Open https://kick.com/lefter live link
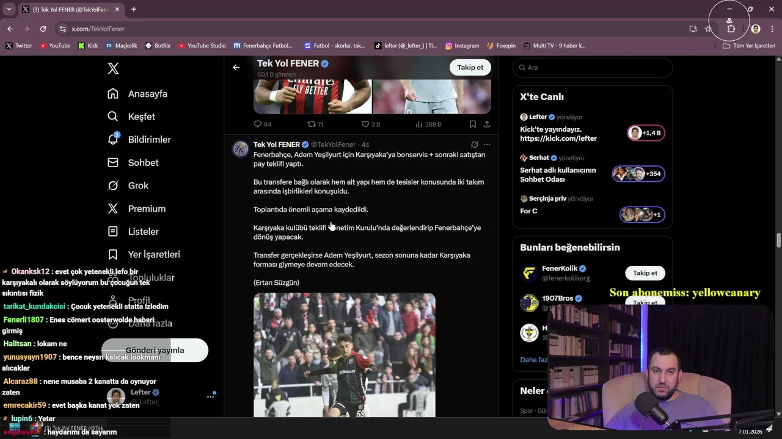The width and height of the screenshot is (782, 439). point(558,138)
